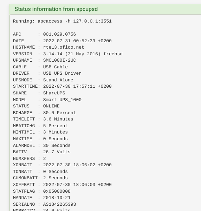Click the DATE line timestamp

[x=77, y=41]
